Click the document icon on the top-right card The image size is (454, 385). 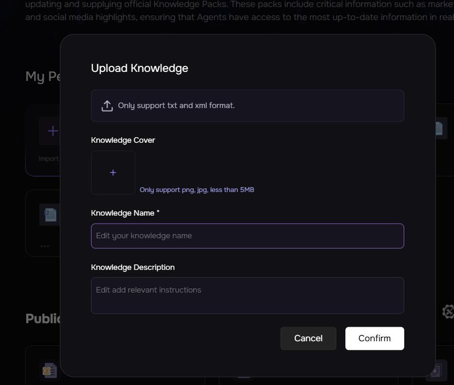[x=439, y=129]
